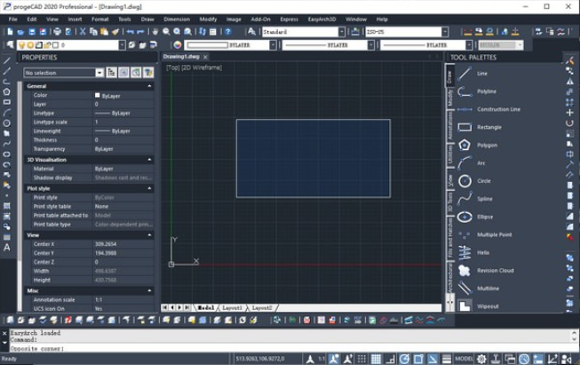Click the Color ByLayer swatch in Properties
This screenshot has width=580, height=365.
[x=98, y=95]
